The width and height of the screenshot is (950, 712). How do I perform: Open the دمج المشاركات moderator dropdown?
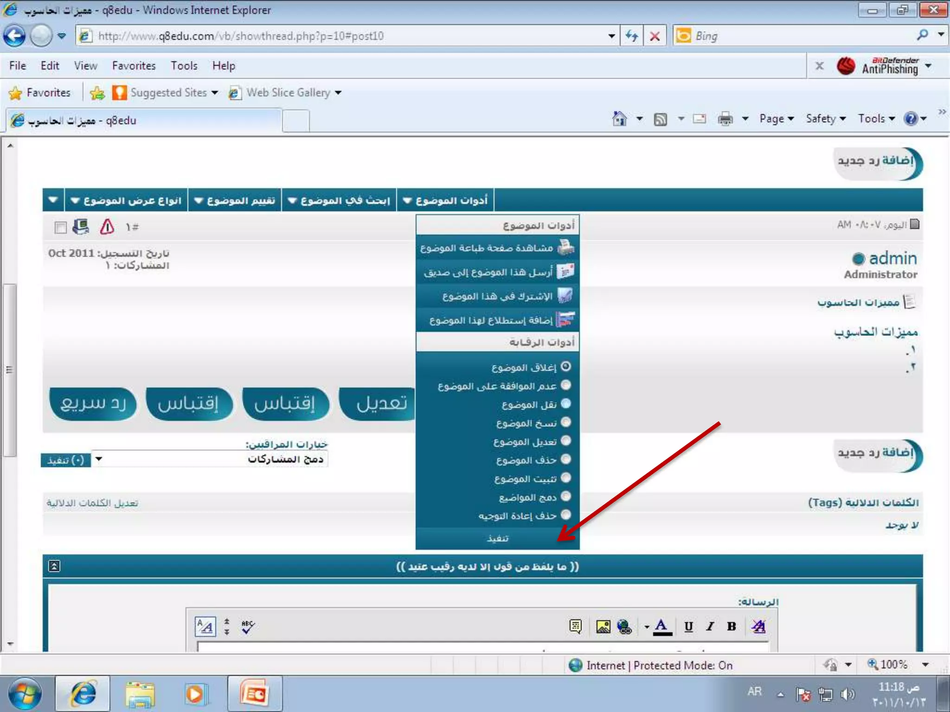(x=99, y=459)
